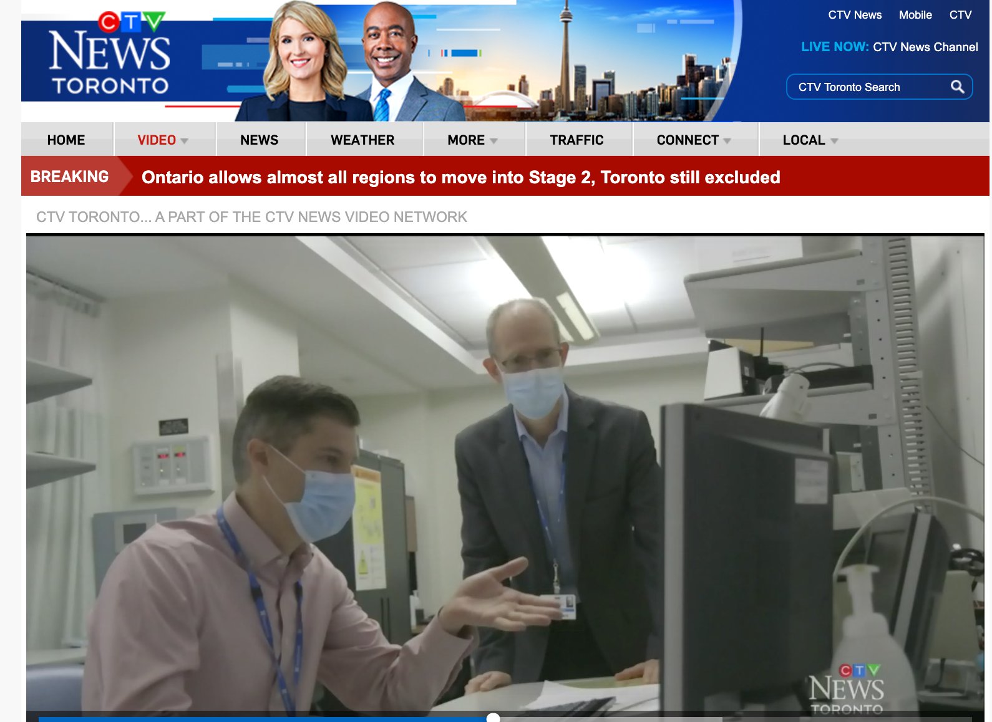Click the search magnifier icon
Screen dimensions: 992x722
957,87
